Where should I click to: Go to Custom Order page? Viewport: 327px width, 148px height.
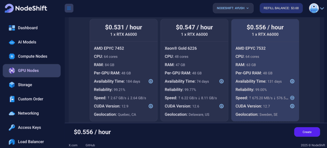[x=30, y=99]
